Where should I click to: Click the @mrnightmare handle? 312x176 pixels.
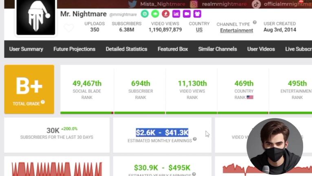123,15
